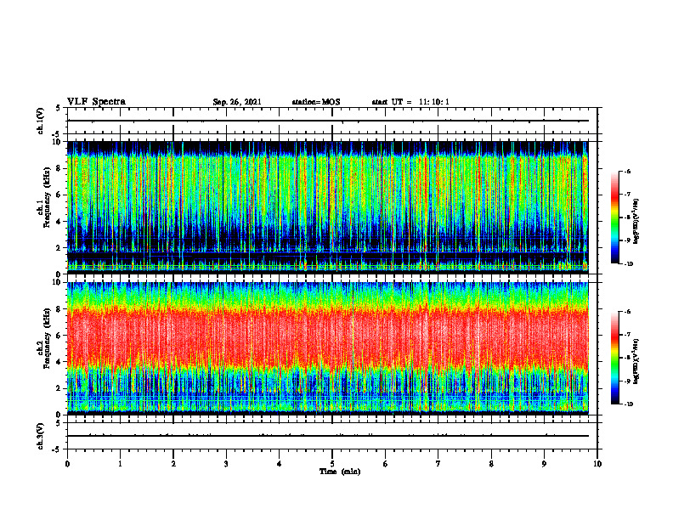
Task: Click time axis tick label "1"
Action: coord(120,464)
